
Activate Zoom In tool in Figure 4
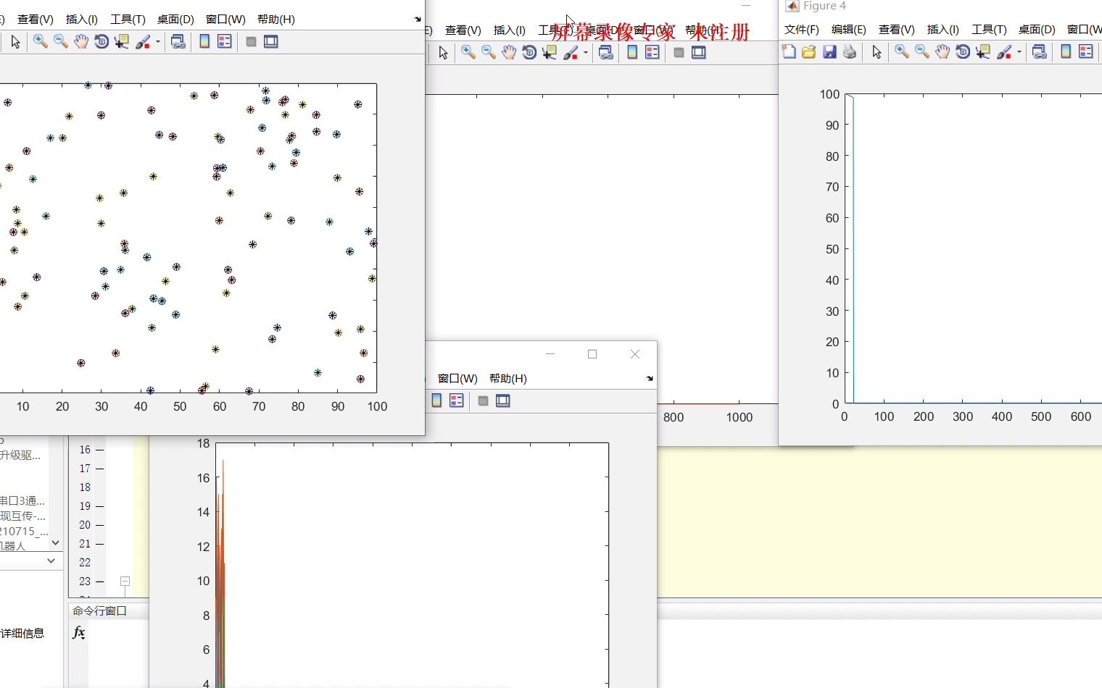902,51
